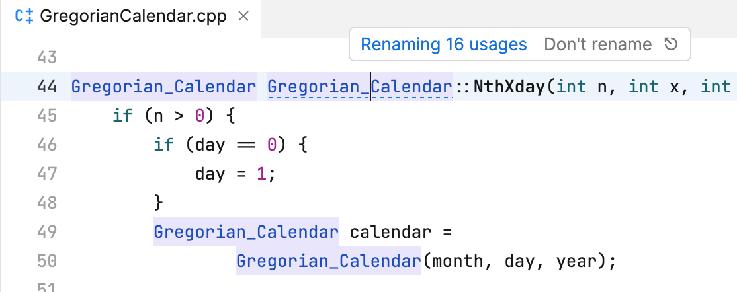Screen dimensions: 737x292
Task: Click the underlined Gregorian_Calendar before ::NthXday
Action: [359, 87]
